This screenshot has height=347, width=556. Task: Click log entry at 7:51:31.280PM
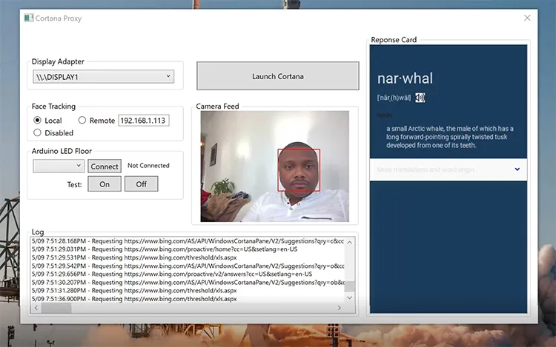pos(134,291)
